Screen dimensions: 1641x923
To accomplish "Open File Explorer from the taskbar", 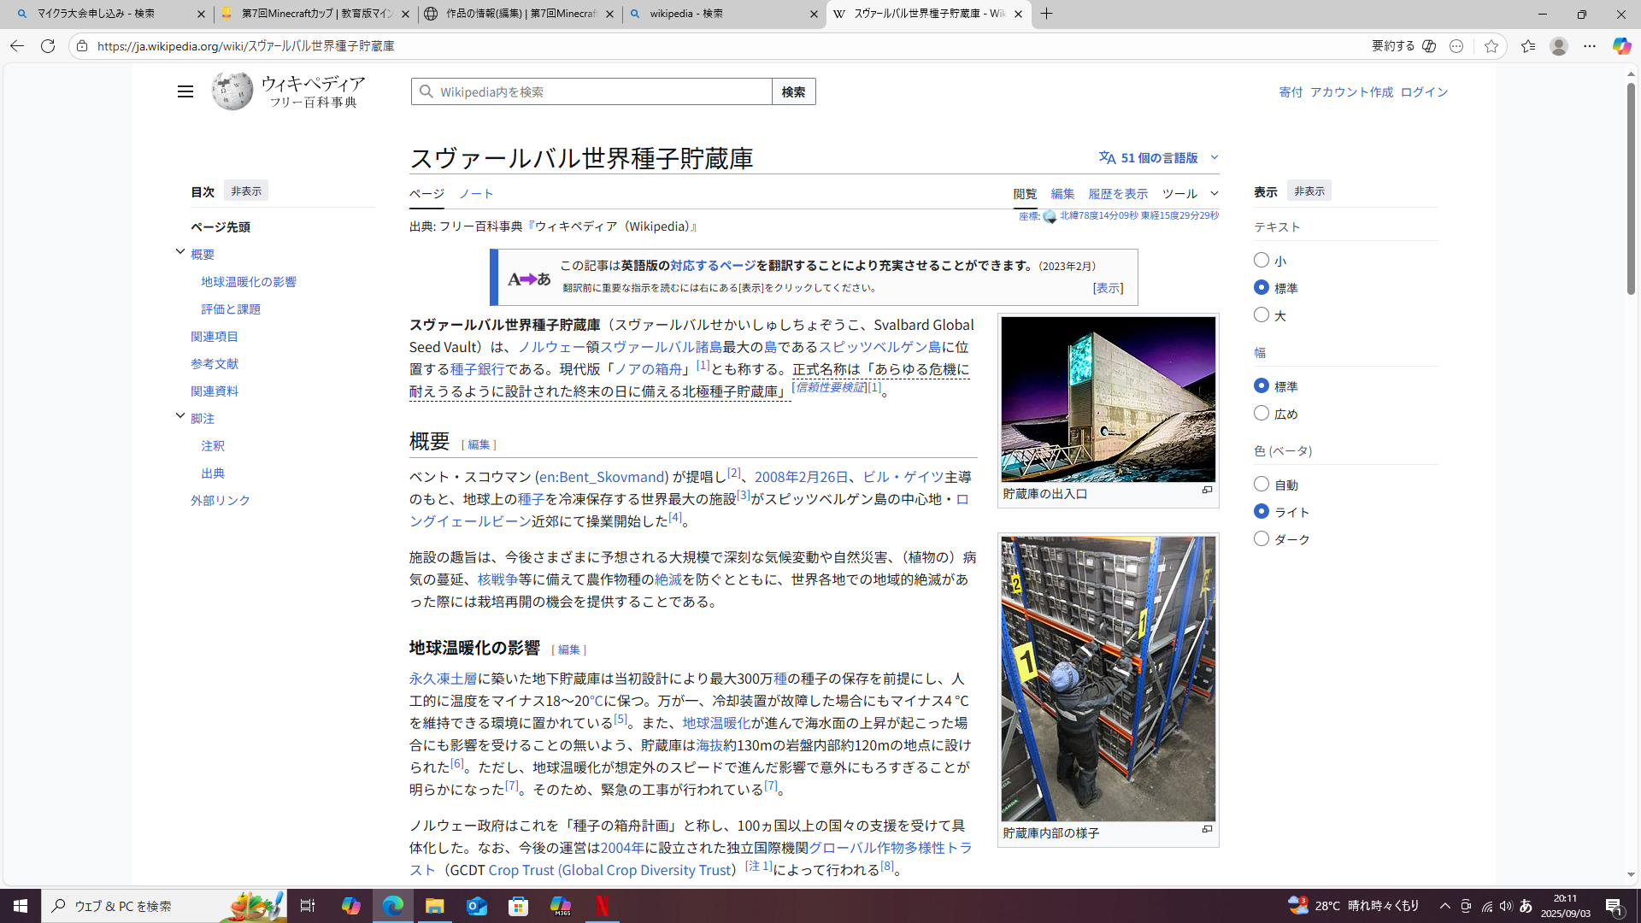I will coord(435,906).
